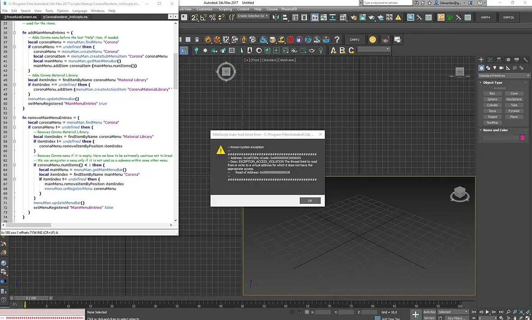
Task: Collapse the Object Type rollout
Action: 492,82
